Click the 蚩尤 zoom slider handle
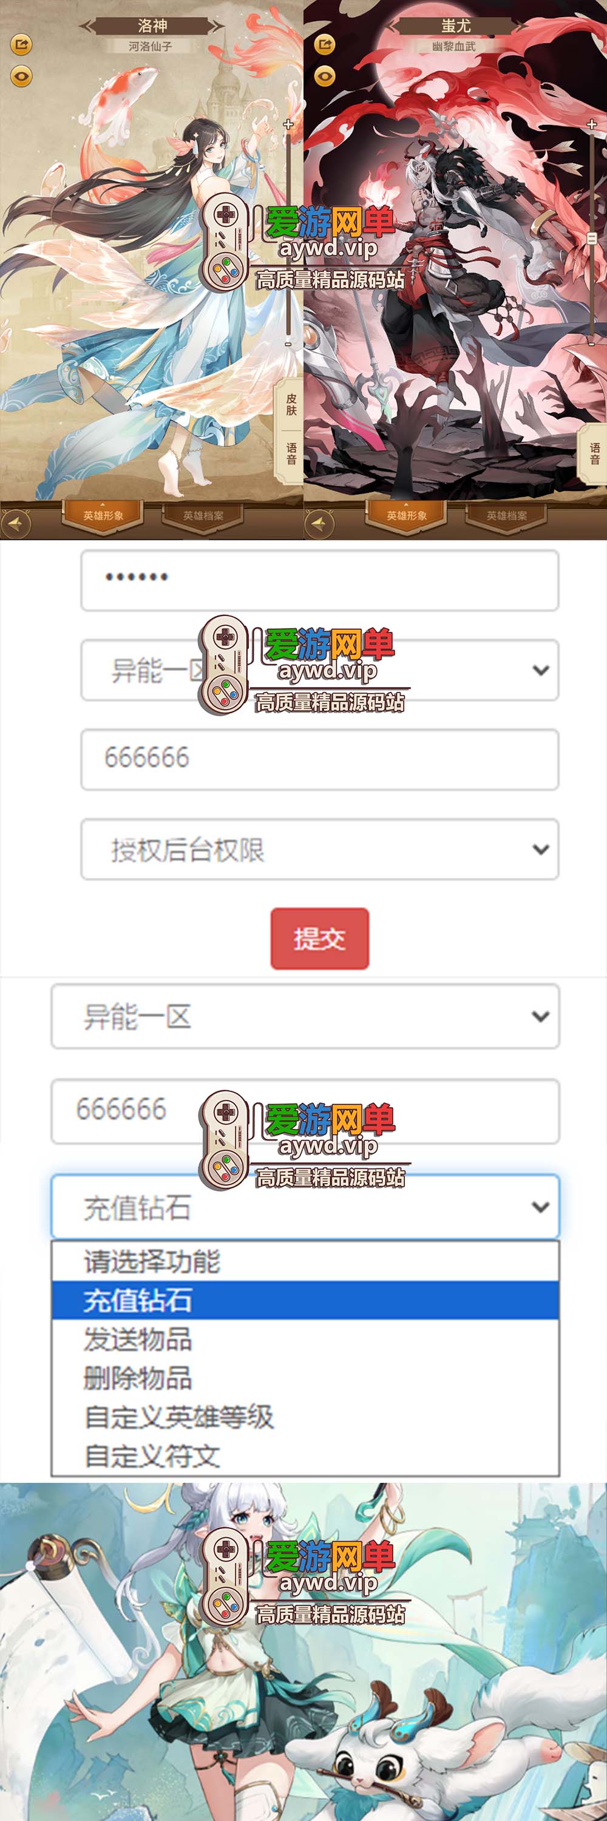Image resolution: width=607 pixels, height=1821 pixels. [592, 238]
